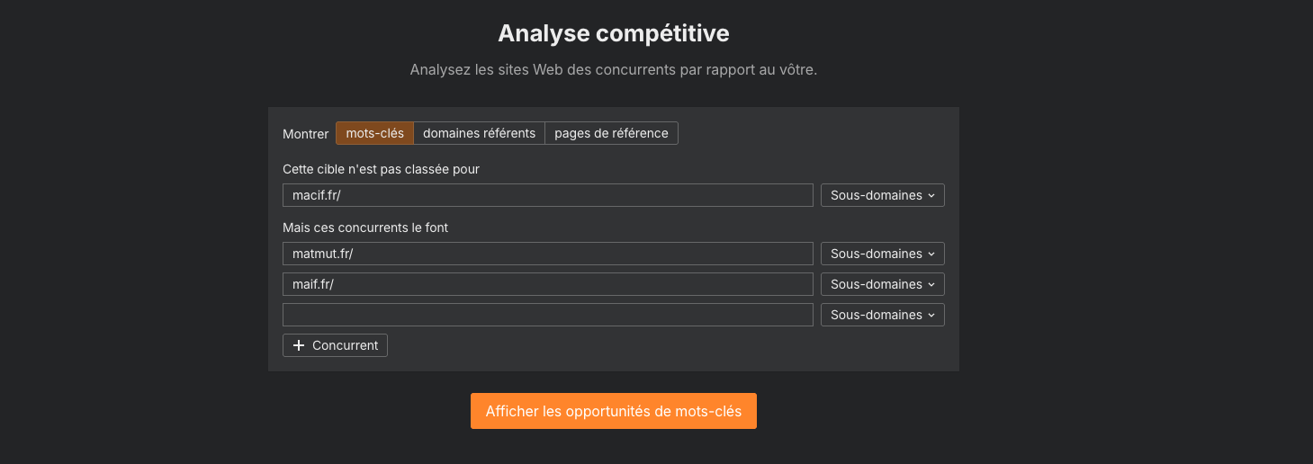Screen dimensions: 1313x464
Task: Click the "Mais ces concurrents le font" label
Action: (x=364, y=228)
